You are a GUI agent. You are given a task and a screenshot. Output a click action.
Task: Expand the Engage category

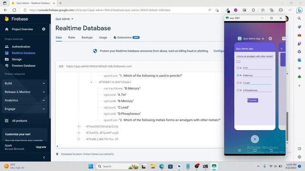(x=25, y=109)
